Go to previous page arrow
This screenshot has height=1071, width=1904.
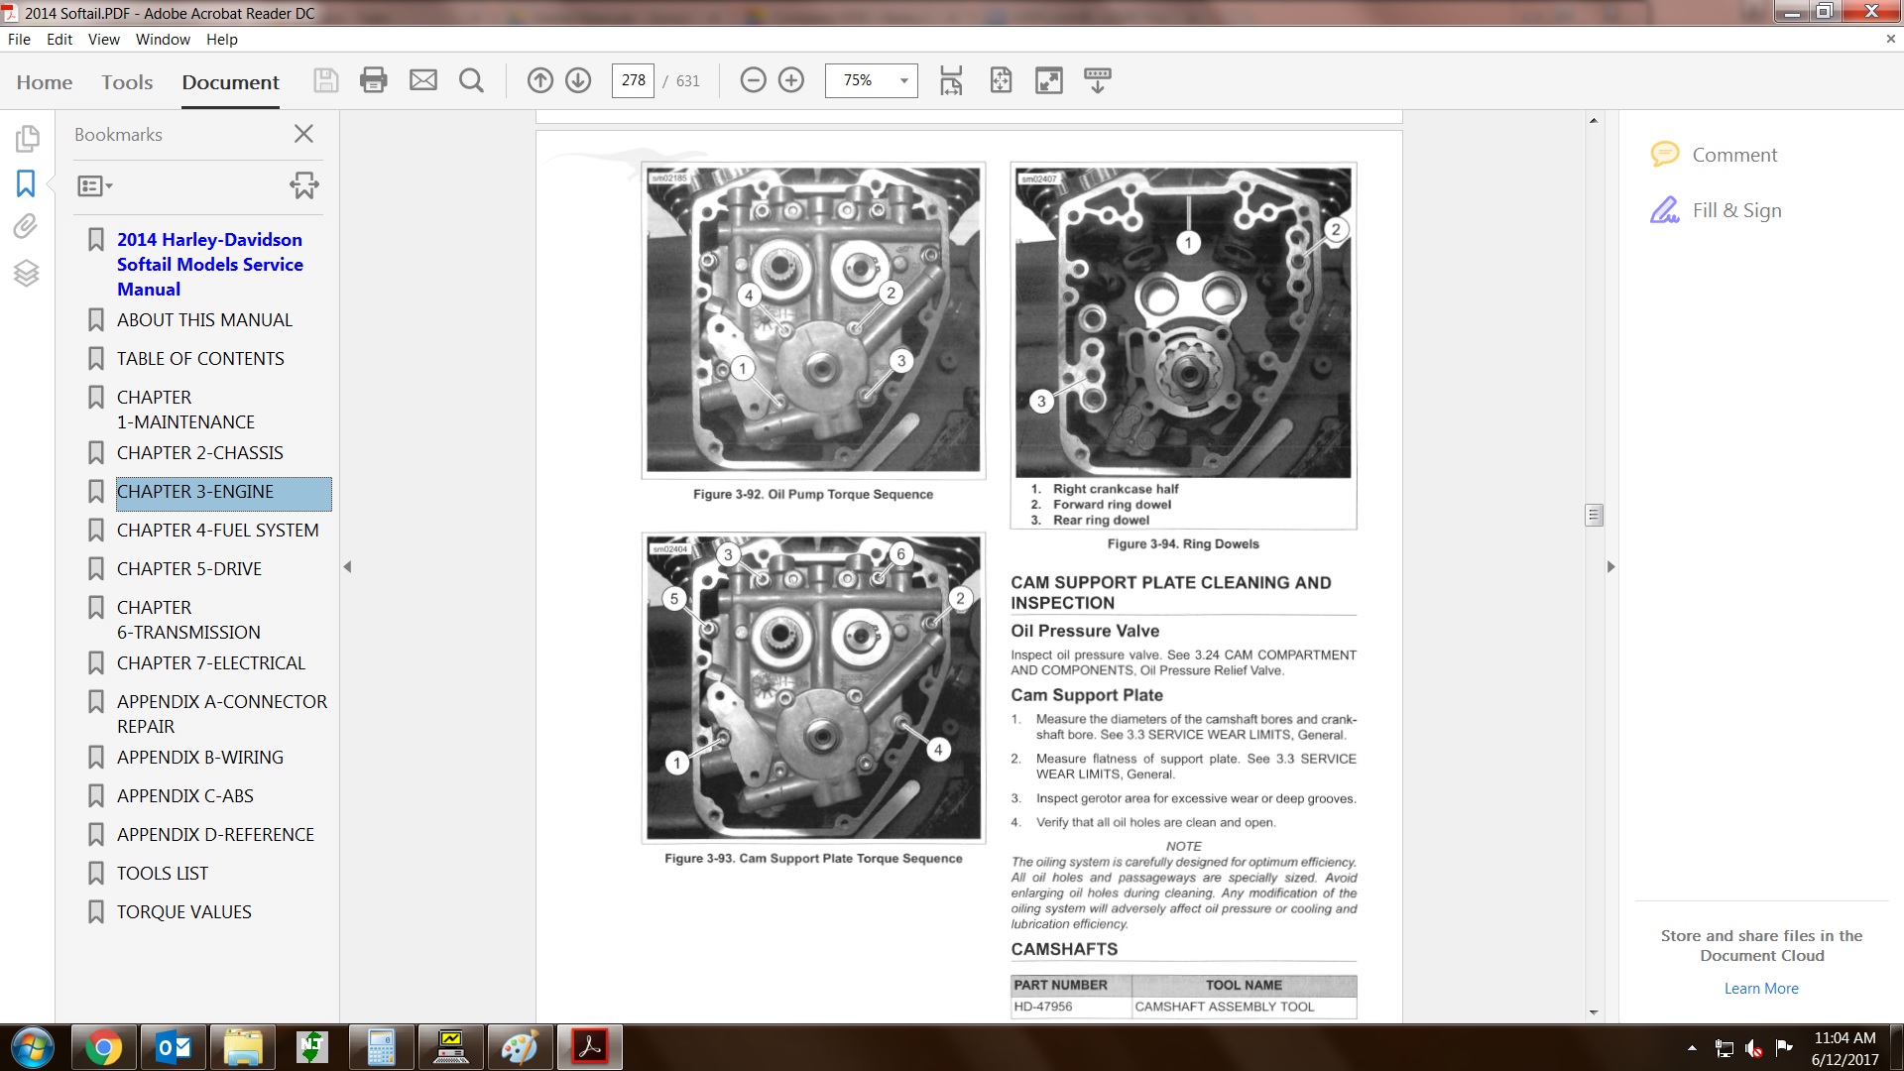coord(540,80)
